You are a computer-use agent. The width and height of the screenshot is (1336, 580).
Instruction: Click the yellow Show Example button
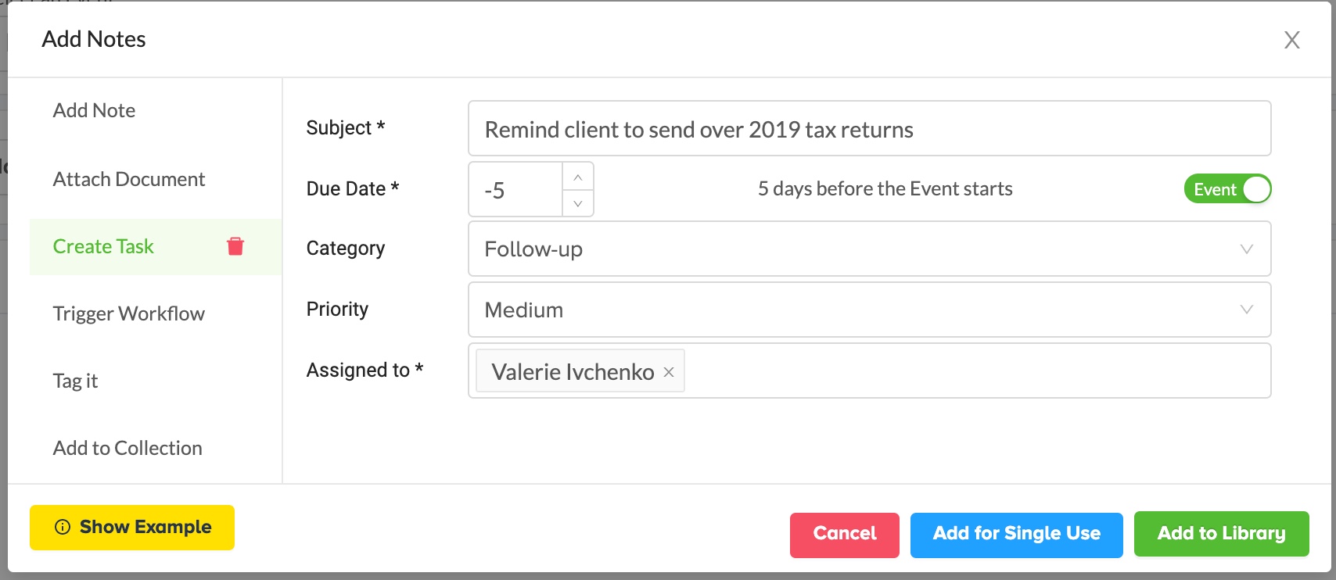pos(132,528)
